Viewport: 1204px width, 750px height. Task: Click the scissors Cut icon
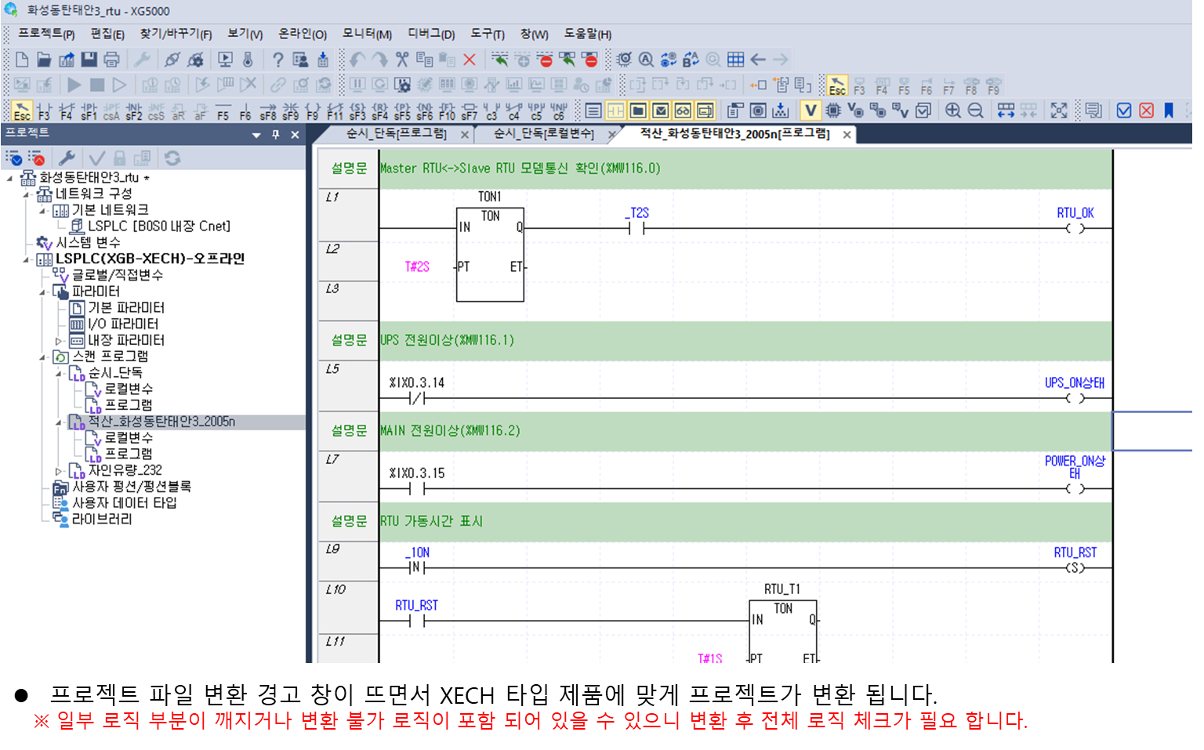[x=402, y=60]
